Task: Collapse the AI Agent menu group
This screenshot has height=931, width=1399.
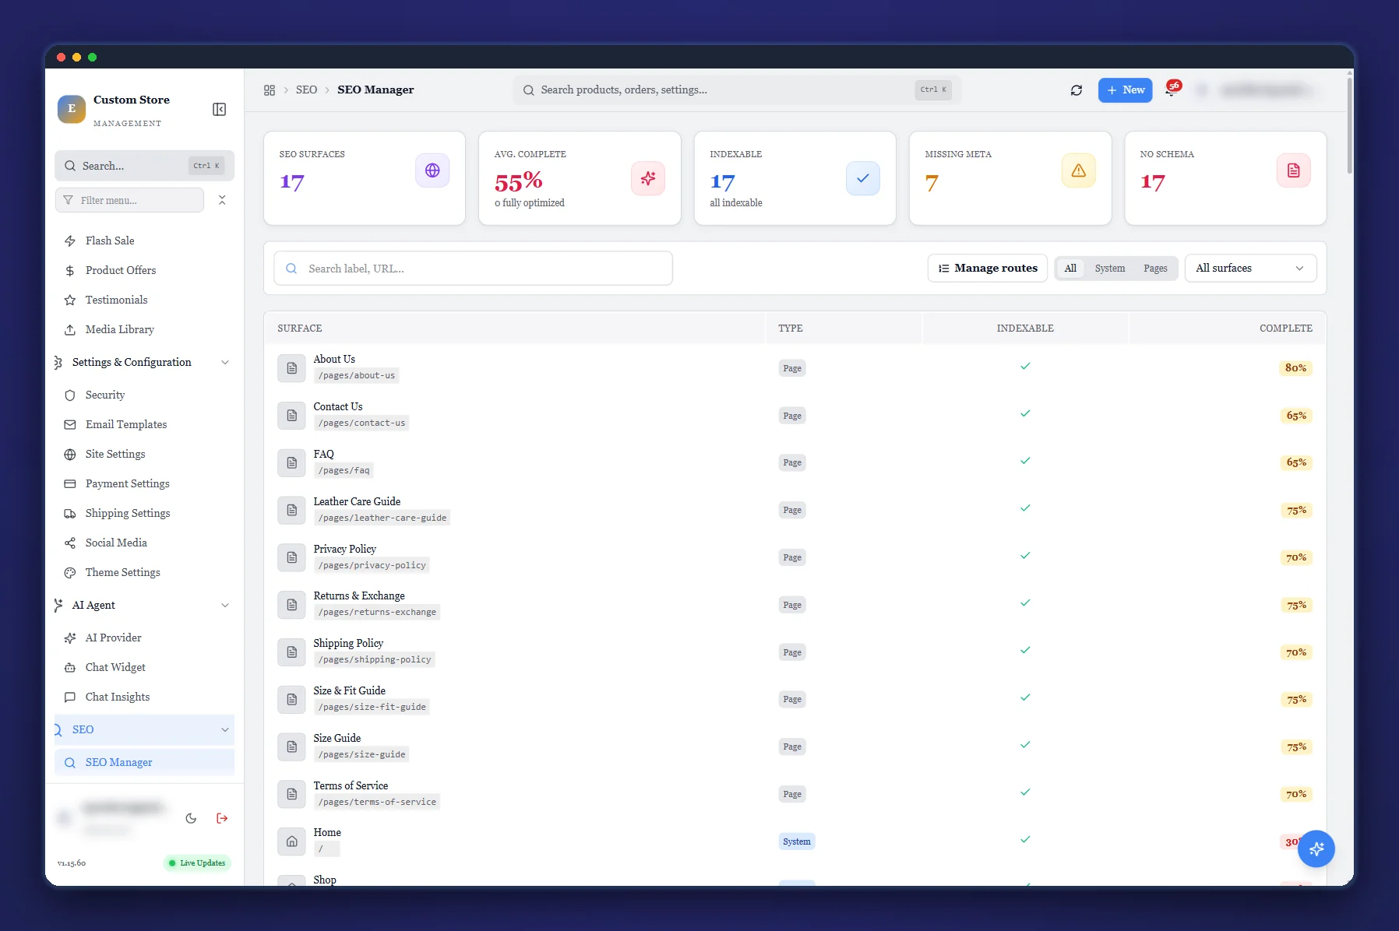Action: [144, 606]
